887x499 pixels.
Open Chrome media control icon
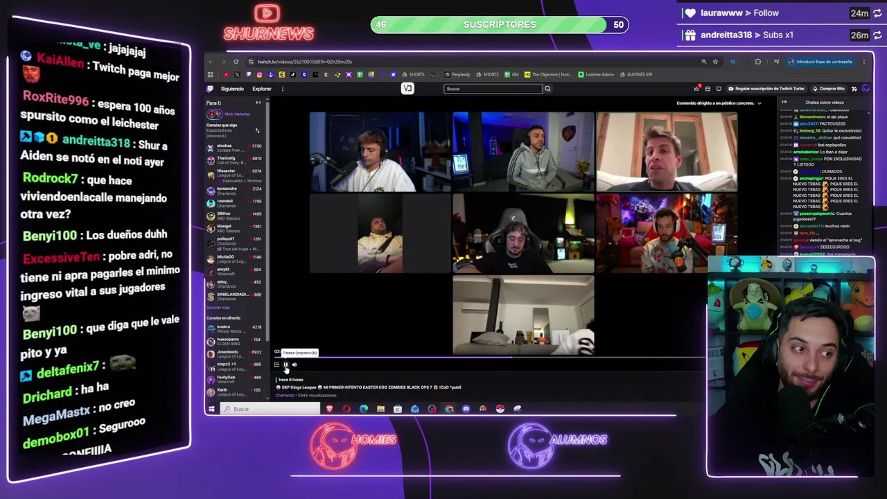(777, 62)
